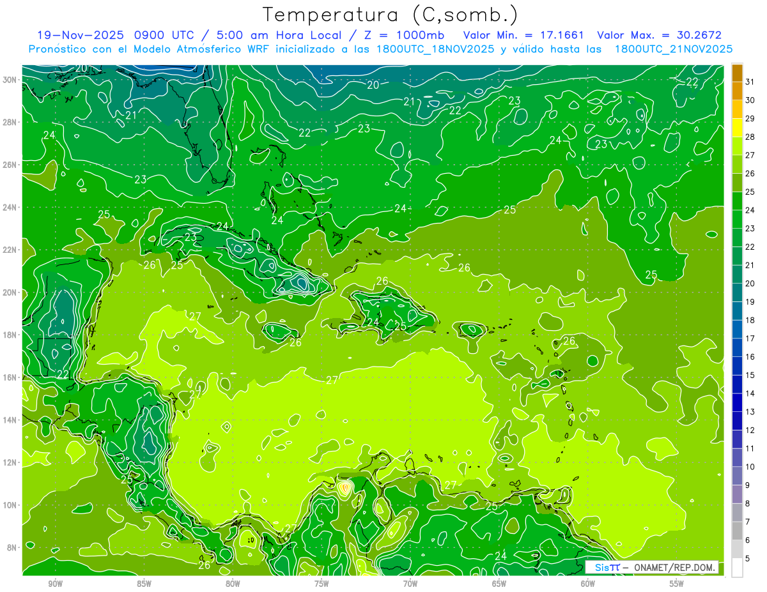The image size is (767, 592).
Task: Click latitude axis label '22N'
Action: (x=10, y=250)
